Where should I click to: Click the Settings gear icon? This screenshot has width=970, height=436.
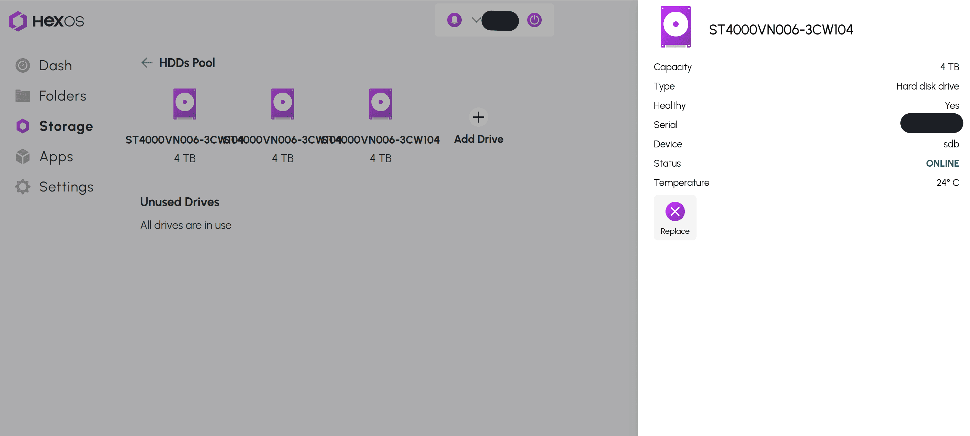point(23,187)
